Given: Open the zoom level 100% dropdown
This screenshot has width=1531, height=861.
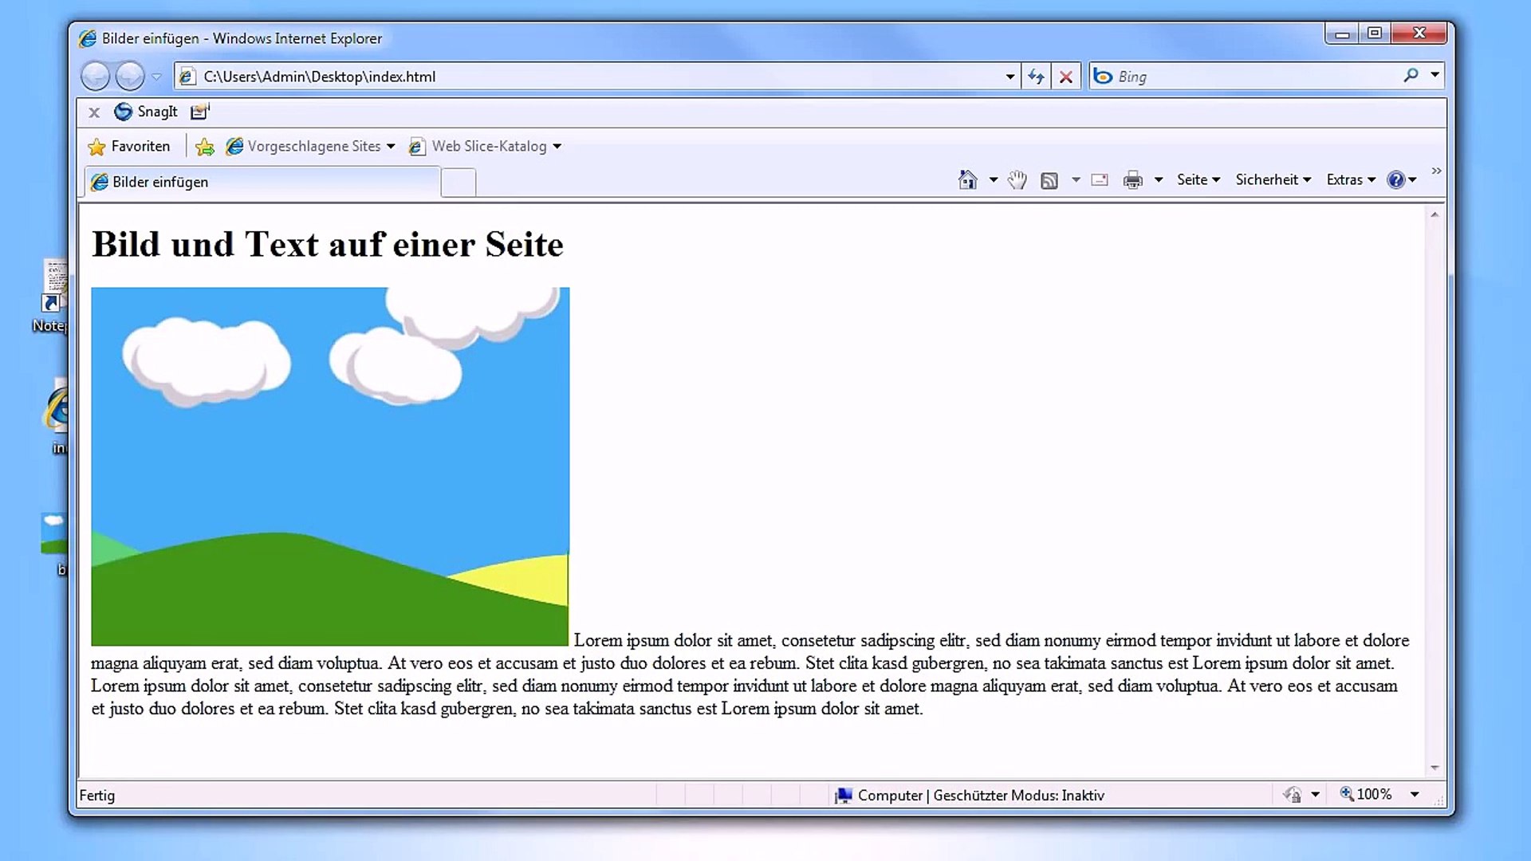Looking at the screenshot, I should click(x=1415, y=794).
